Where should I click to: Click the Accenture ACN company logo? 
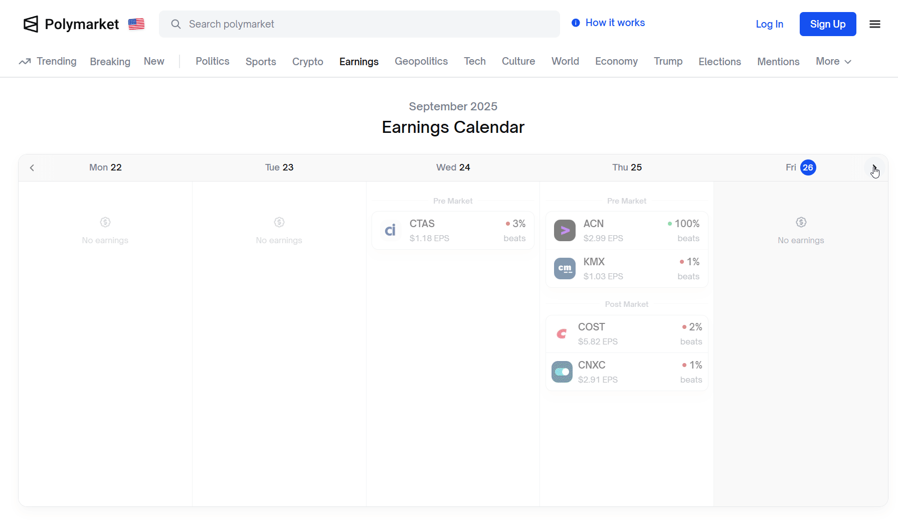tap(565, 230)
